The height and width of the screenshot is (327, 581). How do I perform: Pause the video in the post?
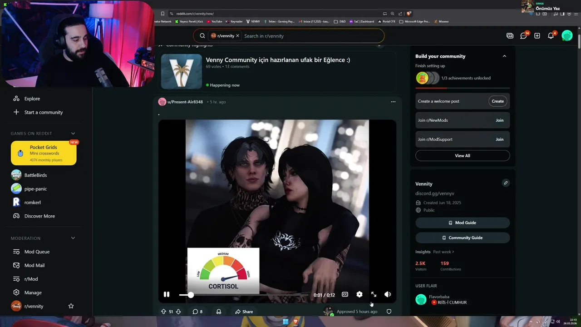coord(167,294)
